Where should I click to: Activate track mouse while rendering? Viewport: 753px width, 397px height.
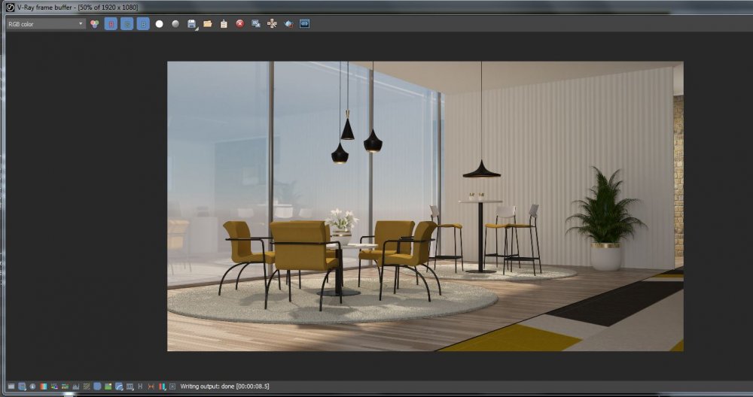(273, 24)
